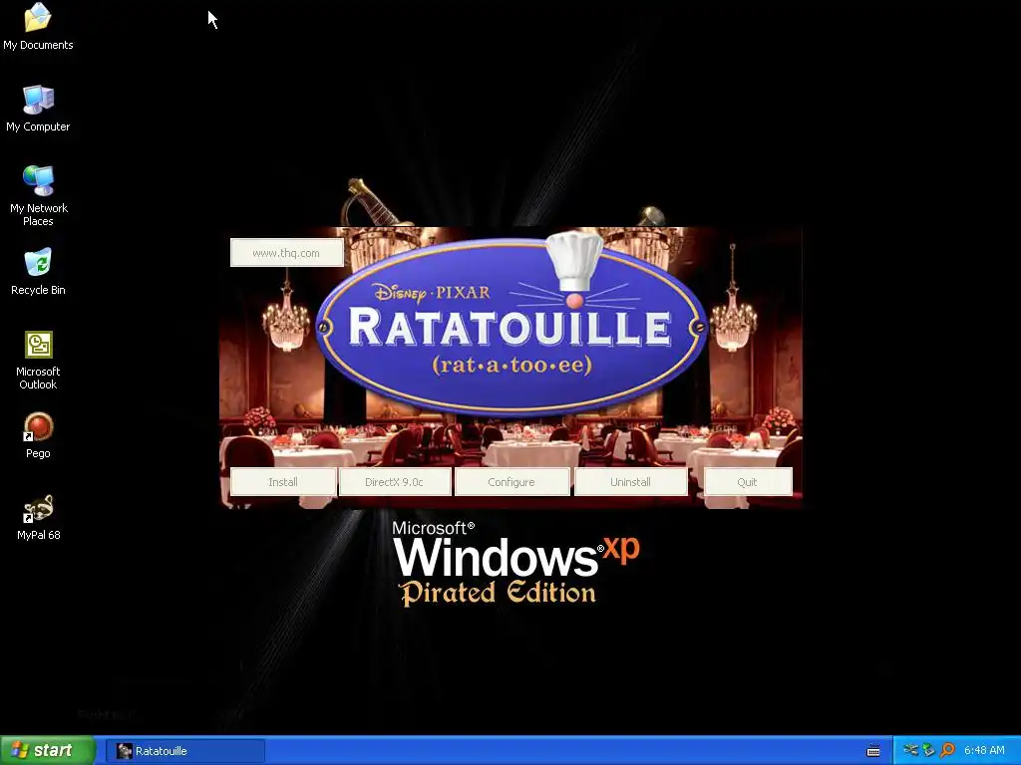Select the MyPal 68 browser shortcut
This screenshot has width=1021, height=765.
click(38, 517)
